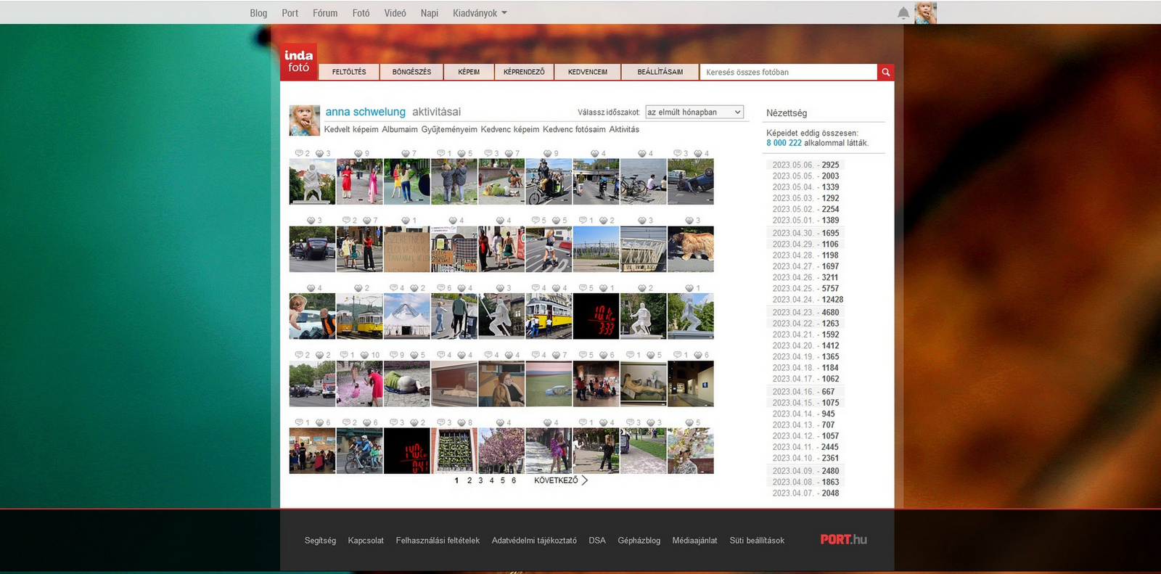Click the 2023.04.07. - 2048 stats row
Screen dimensions: 1161x574
pos(805,493)
